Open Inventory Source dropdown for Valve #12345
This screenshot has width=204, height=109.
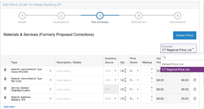[x=111, y=71]
